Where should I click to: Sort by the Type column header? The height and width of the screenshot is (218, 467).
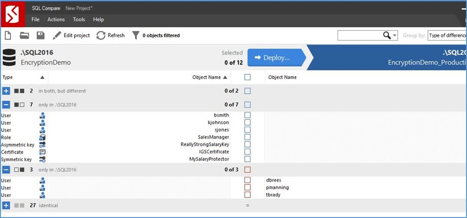[x=8, y=77]
